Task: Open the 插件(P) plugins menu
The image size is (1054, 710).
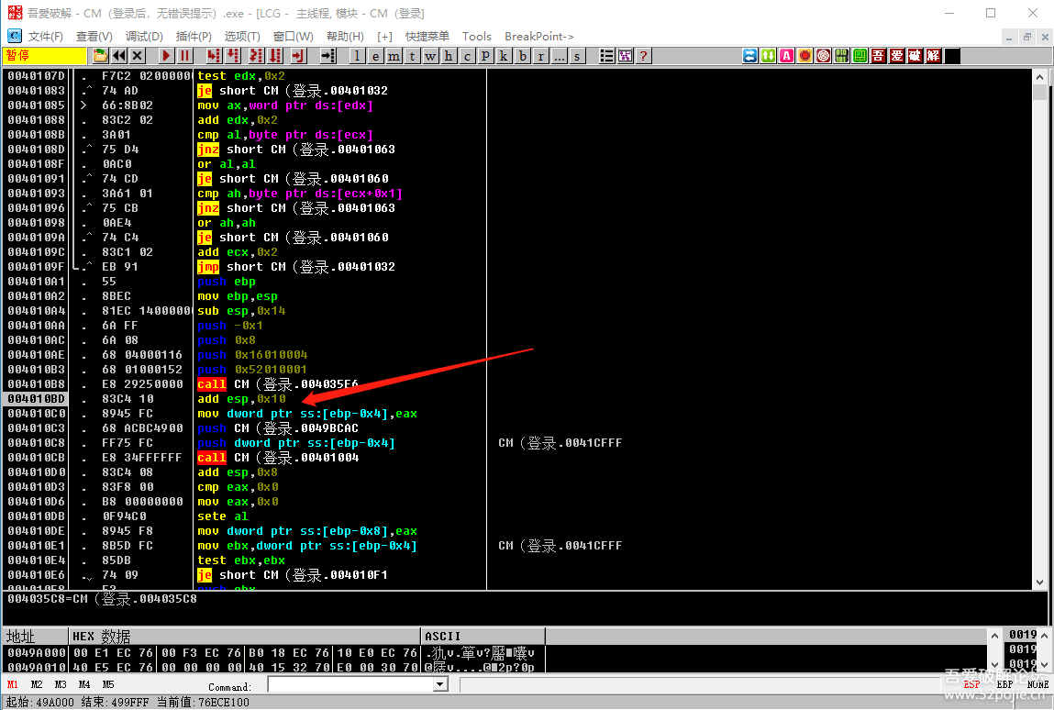Action: (x=194, y=37)
